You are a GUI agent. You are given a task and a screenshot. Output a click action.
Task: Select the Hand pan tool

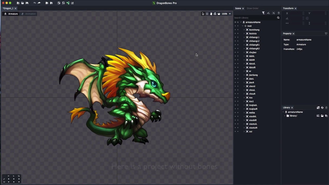coord(211,14)
